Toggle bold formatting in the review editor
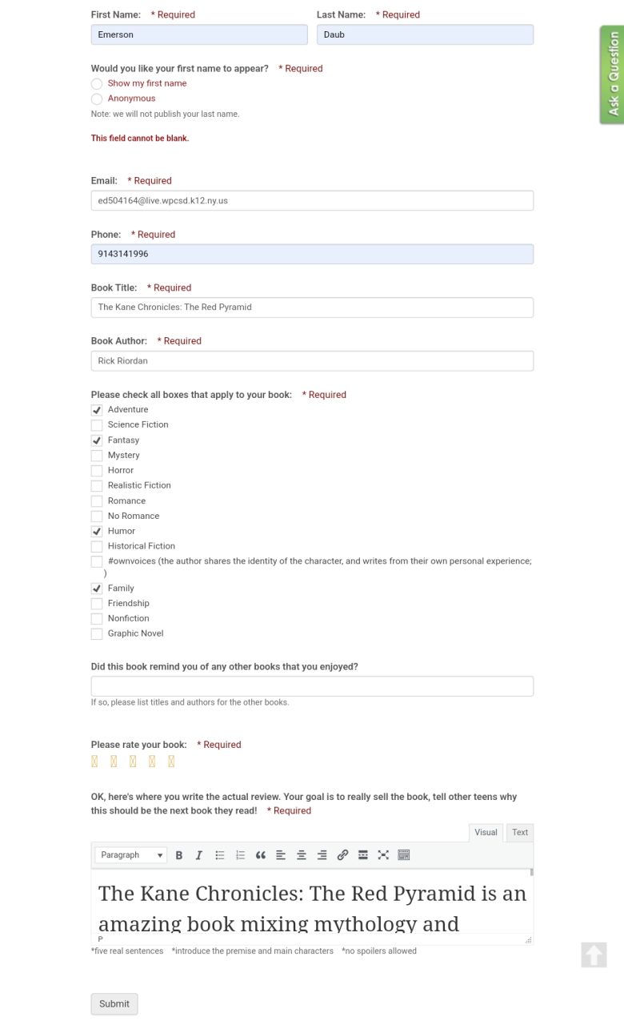Viewport: 624px width, 1025px height. [x=179, y=855]
